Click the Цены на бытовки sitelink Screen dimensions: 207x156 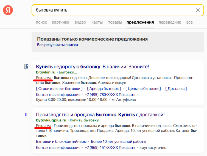coord(143,89)
